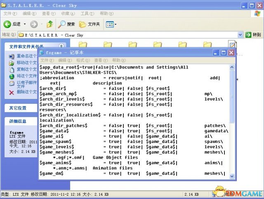Screen dimensions: 264x199
Task: Click the Notepad title bar icon
Action: [x=42, y=53]
